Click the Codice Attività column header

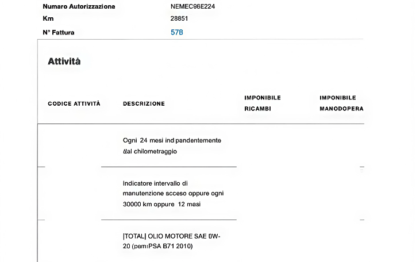74,103
